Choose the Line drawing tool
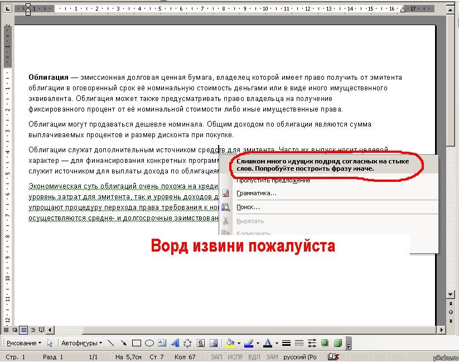 (x=110, y=343)
